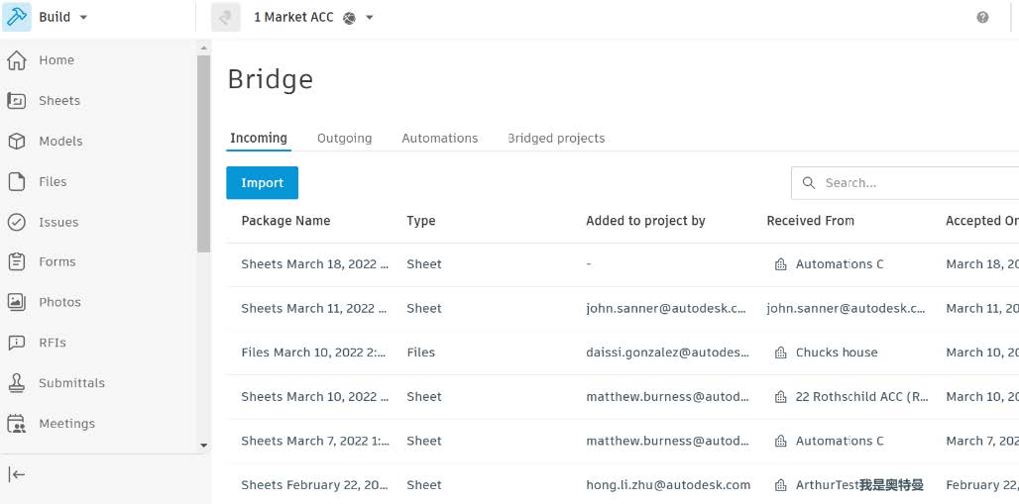The height and width of the screenshot is (504, 1019).
Task: Click the Accepted On column header
Action: (x=982, y=221)
